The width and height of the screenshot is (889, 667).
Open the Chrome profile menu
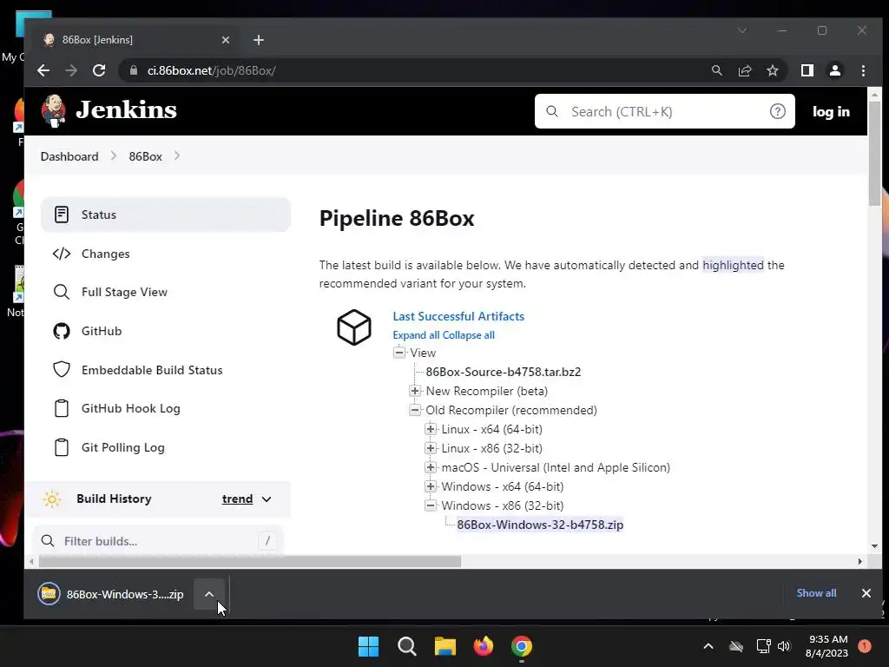tap(834, 70)
